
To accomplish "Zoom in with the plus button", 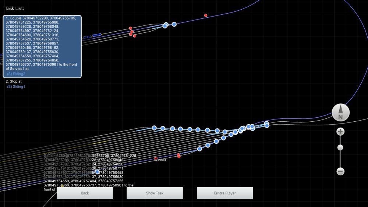I will 340,132.
